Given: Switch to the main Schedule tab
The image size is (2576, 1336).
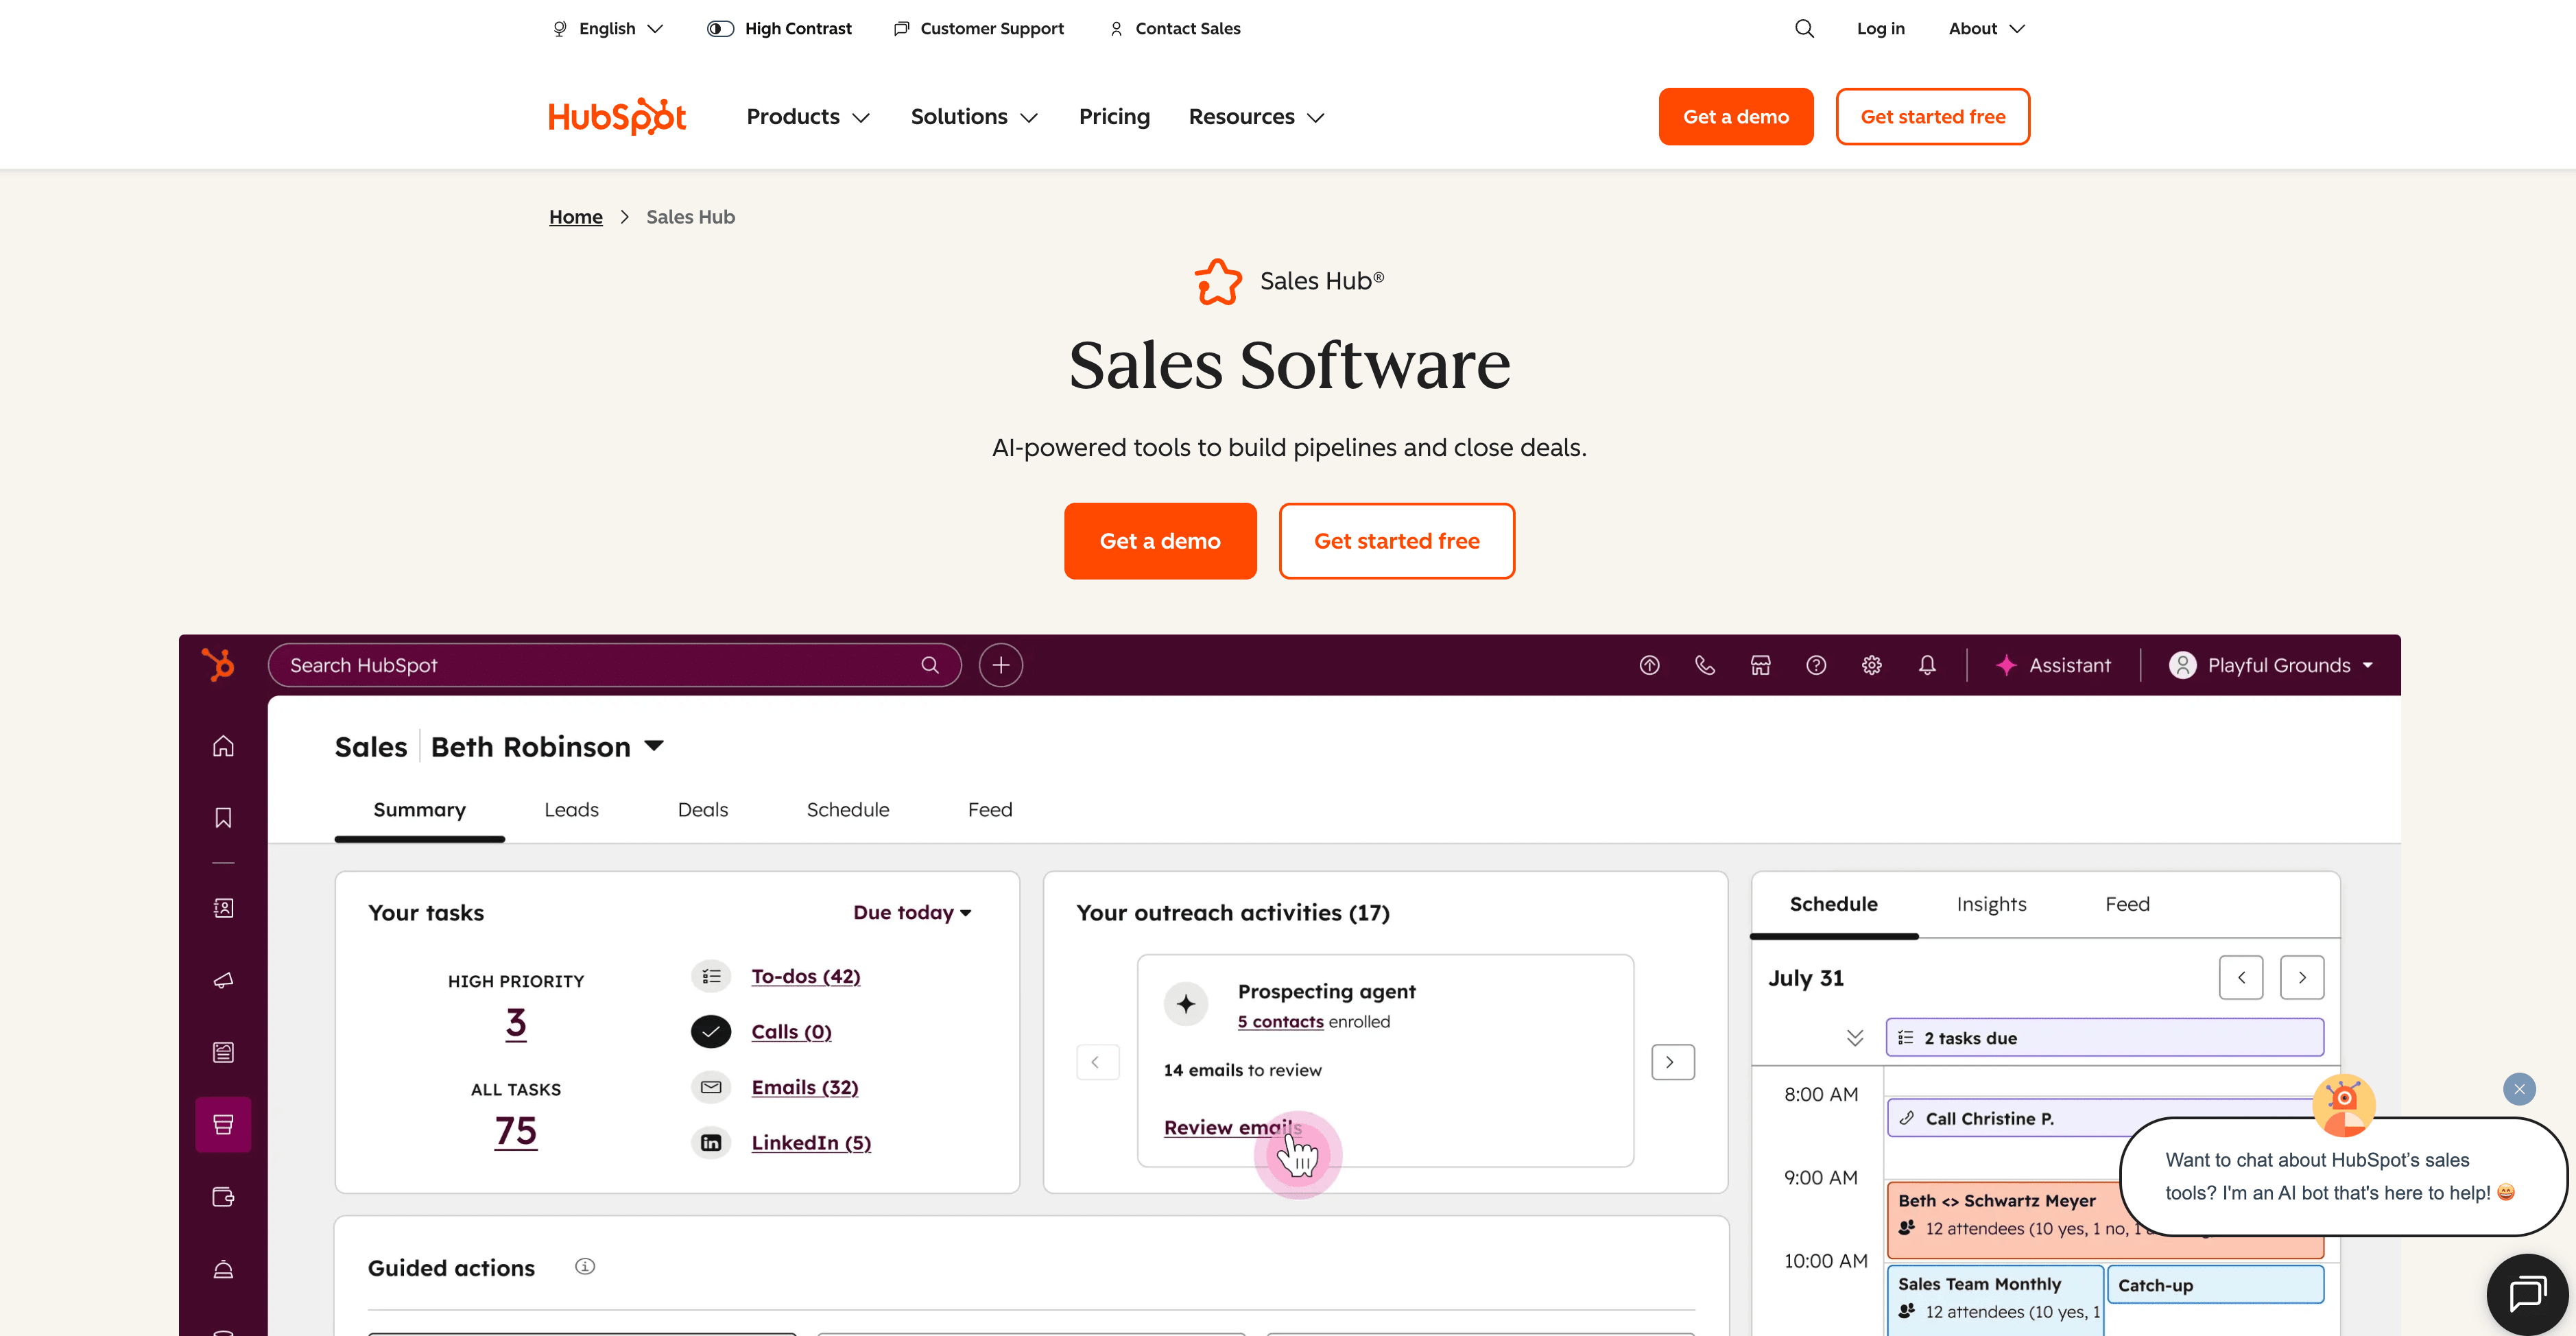Looking at the screenshot, I should [848, 810].
